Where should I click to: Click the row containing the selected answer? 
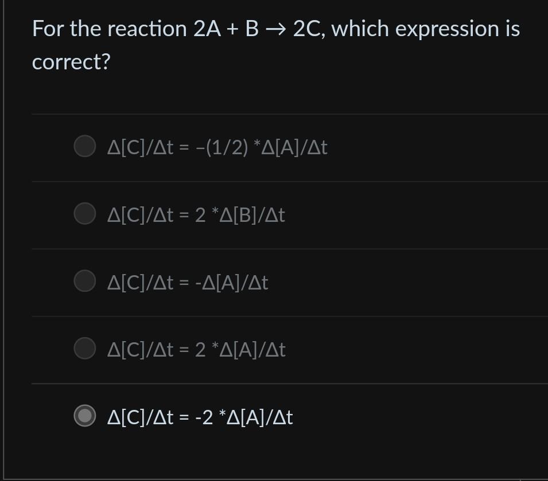pos(287,417)
